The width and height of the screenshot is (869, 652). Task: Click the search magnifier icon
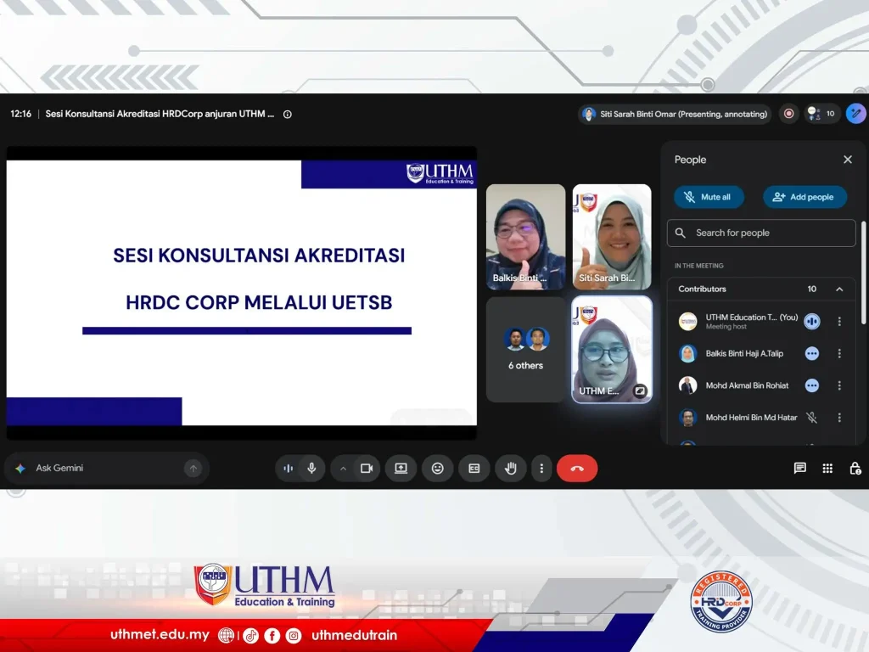point(680,233)
